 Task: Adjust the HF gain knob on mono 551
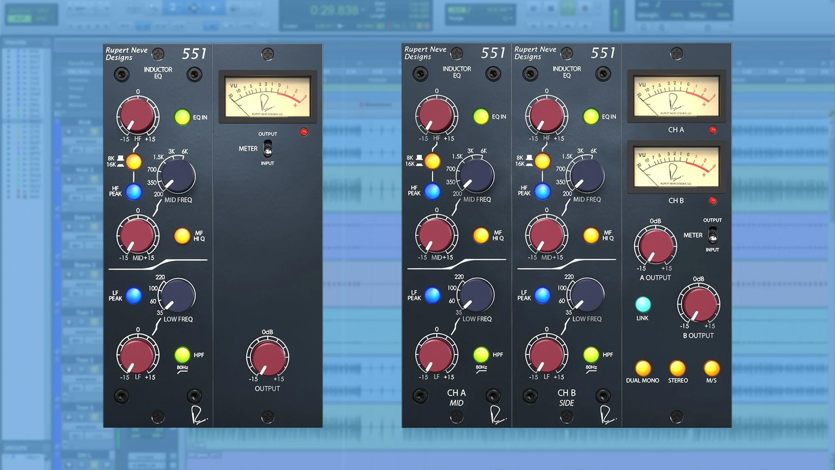(137, 115)
